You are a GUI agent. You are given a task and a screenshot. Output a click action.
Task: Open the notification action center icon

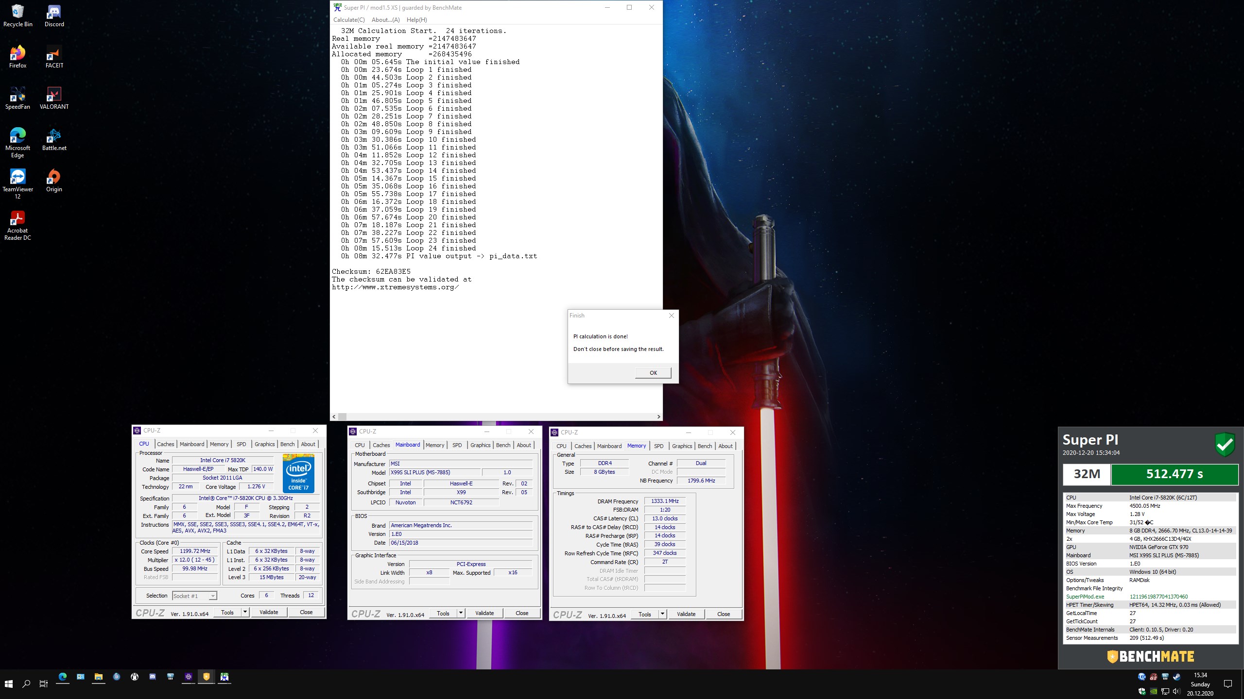pyautogui.click(x=1228, y=684)
